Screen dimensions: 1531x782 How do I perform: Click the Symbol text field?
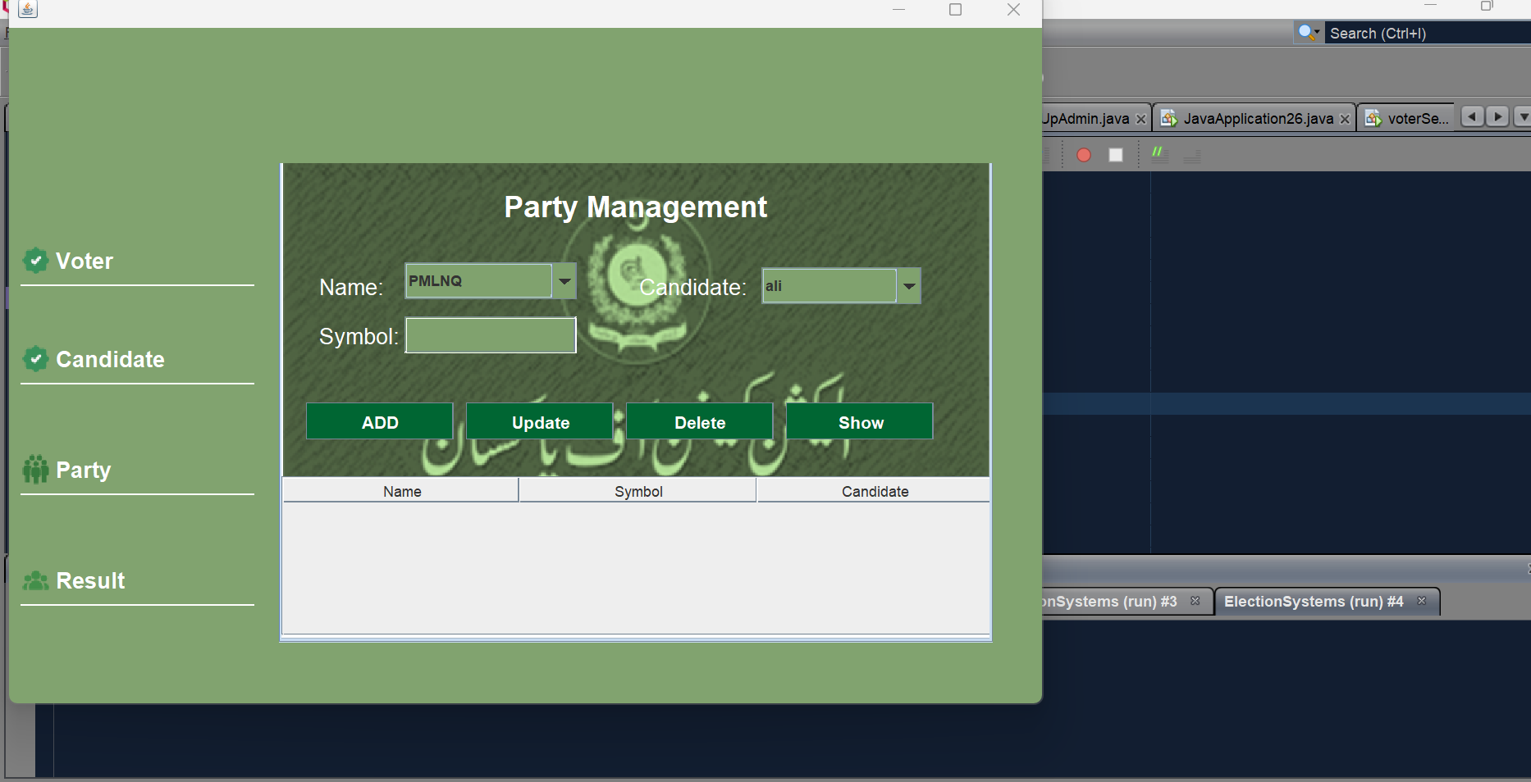click(x=491, y=335)
